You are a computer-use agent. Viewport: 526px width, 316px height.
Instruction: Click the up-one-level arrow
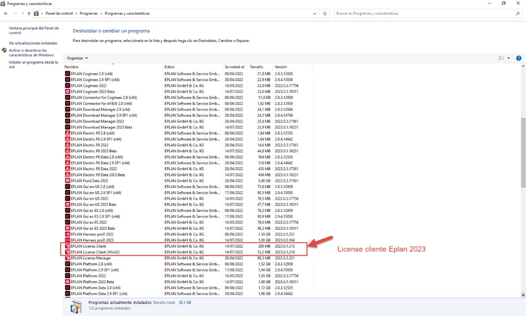29,13
